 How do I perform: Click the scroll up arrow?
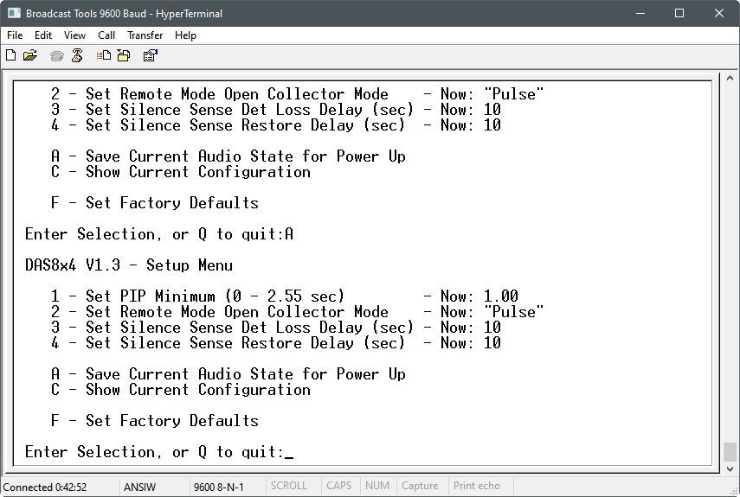[x=730, y=78]
